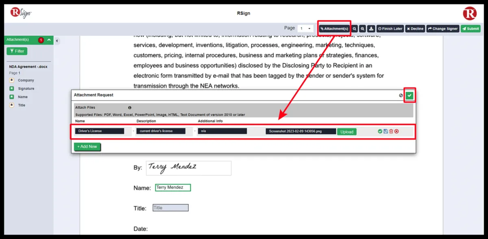Viewport: 488px width, 239px height.
Task: Click the + Add New button
Action: click(x=87, y=146)
